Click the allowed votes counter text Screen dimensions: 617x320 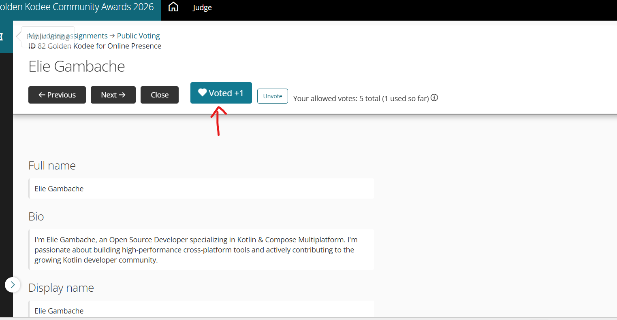(x=361, y=98)
